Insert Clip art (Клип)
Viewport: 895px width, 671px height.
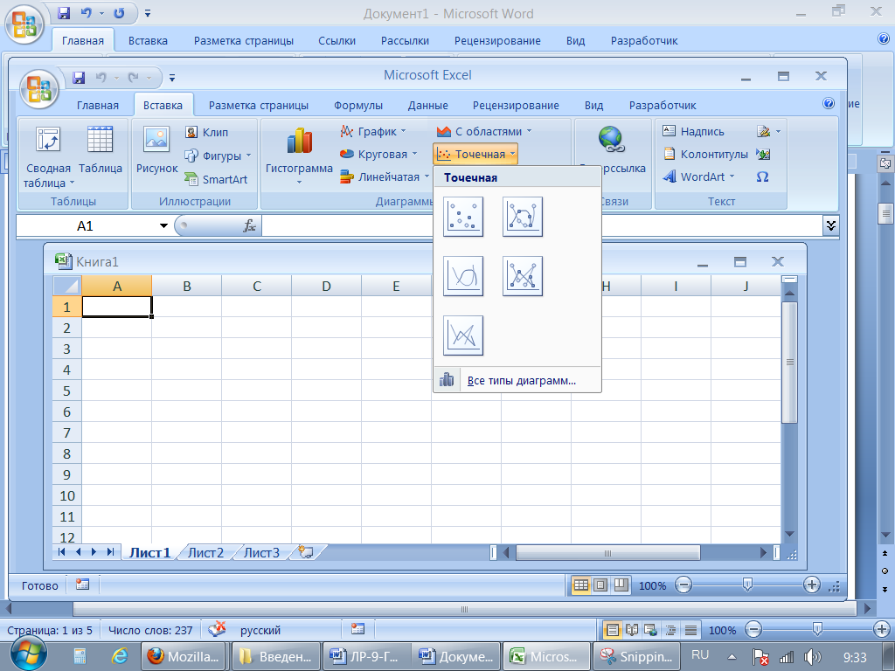click(206, 133)
